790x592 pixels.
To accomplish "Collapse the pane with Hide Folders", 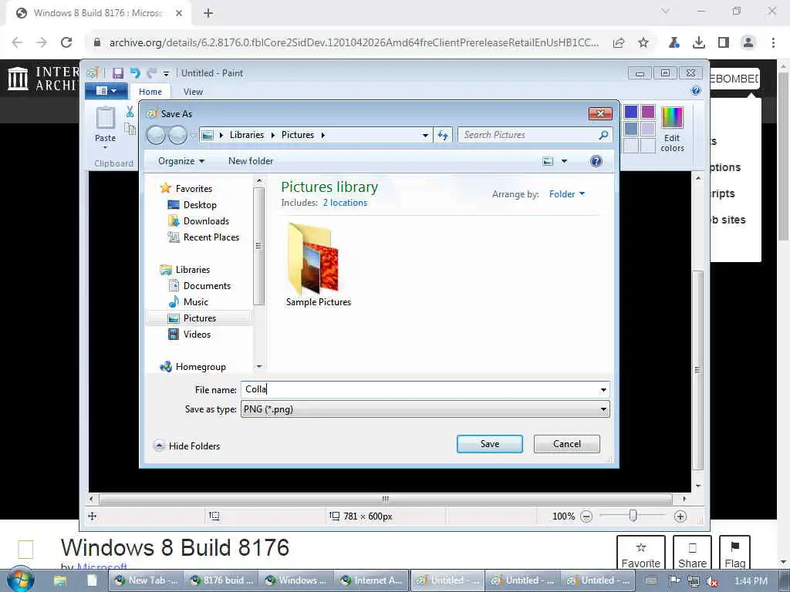I will click(x=187, y=446).
